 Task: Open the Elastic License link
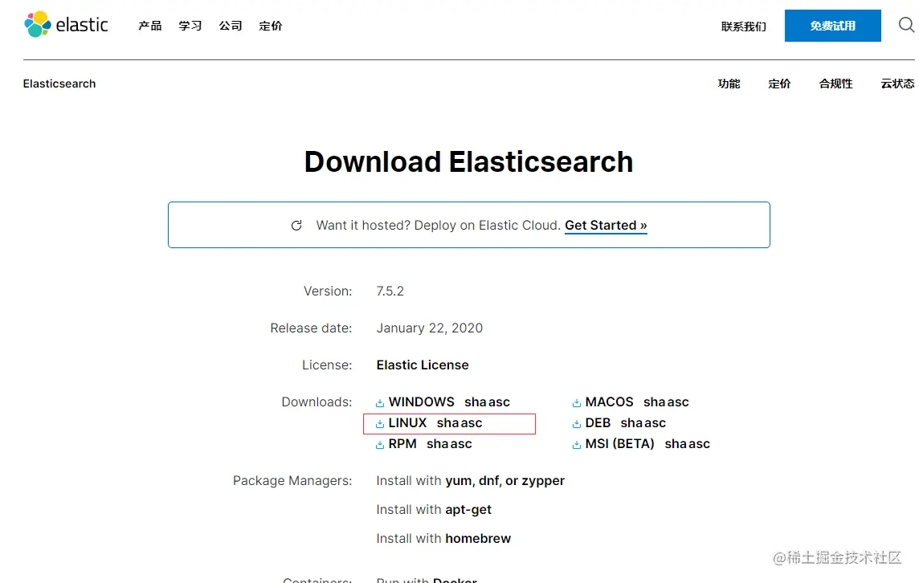pos(423,365)
